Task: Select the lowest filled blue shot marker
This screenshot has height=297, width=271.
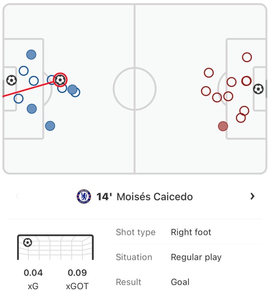Action: tap(50, 126)
